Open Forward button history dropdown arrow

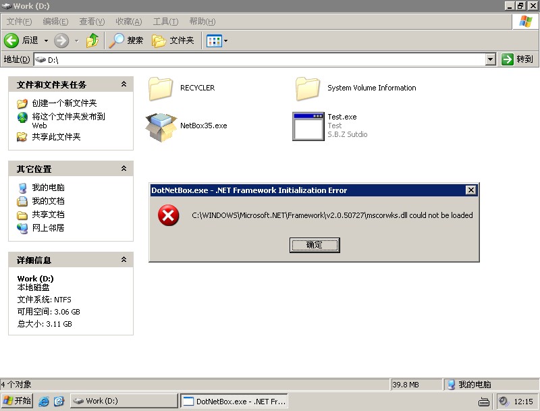pos(76,41)
